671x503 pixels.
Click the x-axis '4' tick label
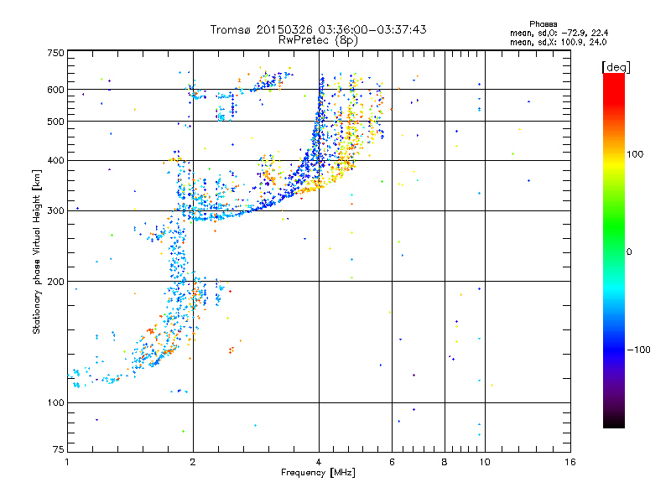pyautogui.click(x=319, y=462)
